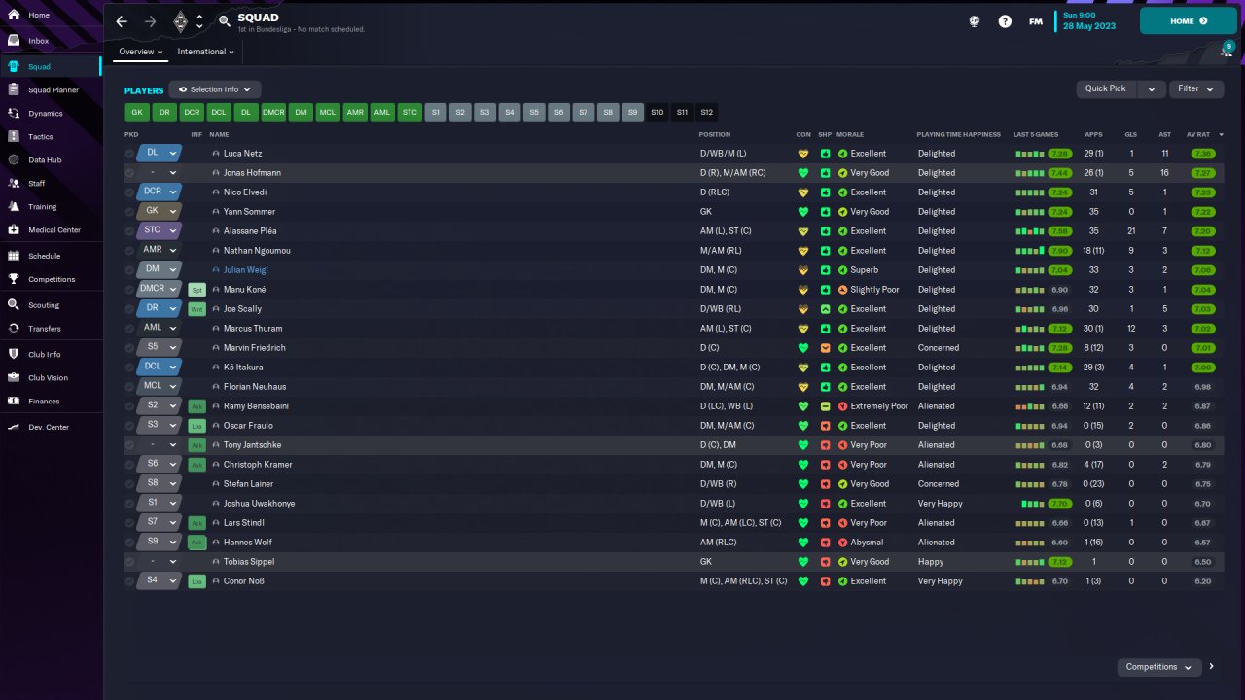Open the notifications icon with badge 9
Viewport: 1245px width, 700px height.
(1227, 50)
